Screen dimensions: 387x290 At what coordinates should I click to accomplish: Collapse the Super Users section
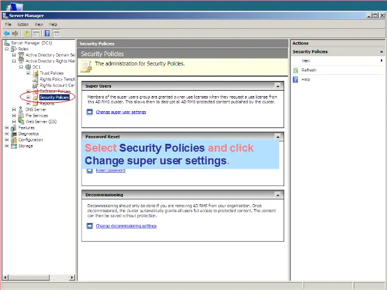(x=278, y=86)
